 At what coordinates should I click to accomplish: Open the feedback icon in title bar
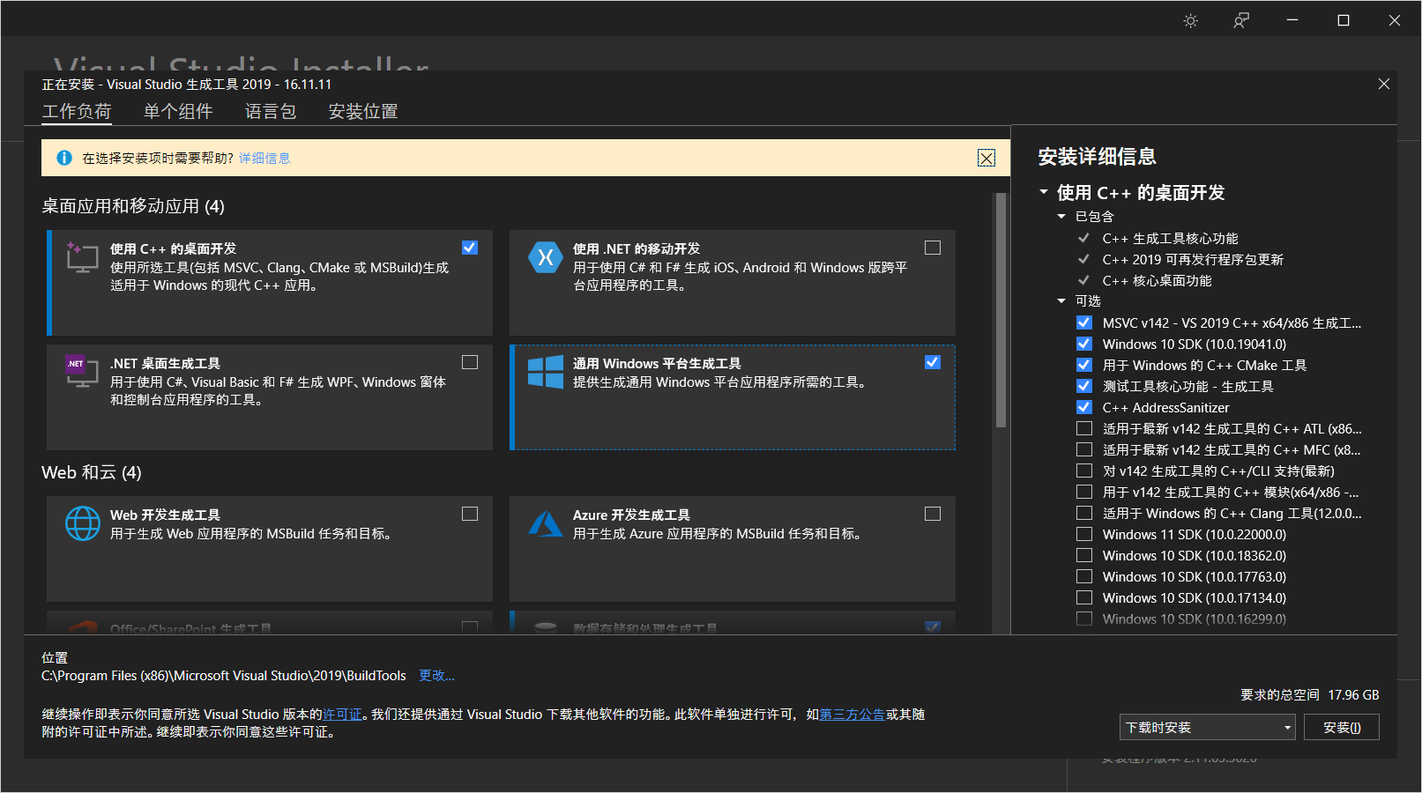point(1241,20)
